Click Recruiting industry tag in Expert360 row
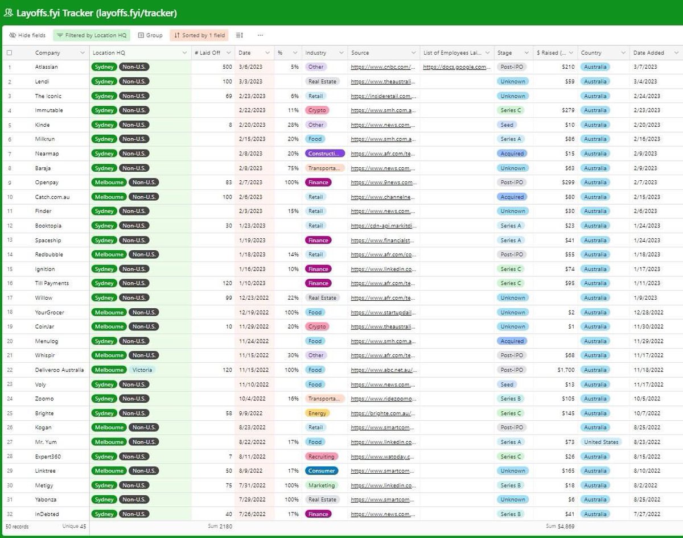 click(321, 457)
